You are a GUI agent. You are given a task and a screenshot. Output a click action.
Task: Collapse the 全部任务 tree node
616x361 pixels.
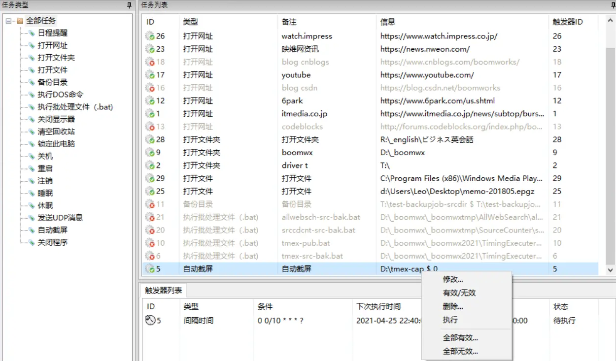pos(8,21)
